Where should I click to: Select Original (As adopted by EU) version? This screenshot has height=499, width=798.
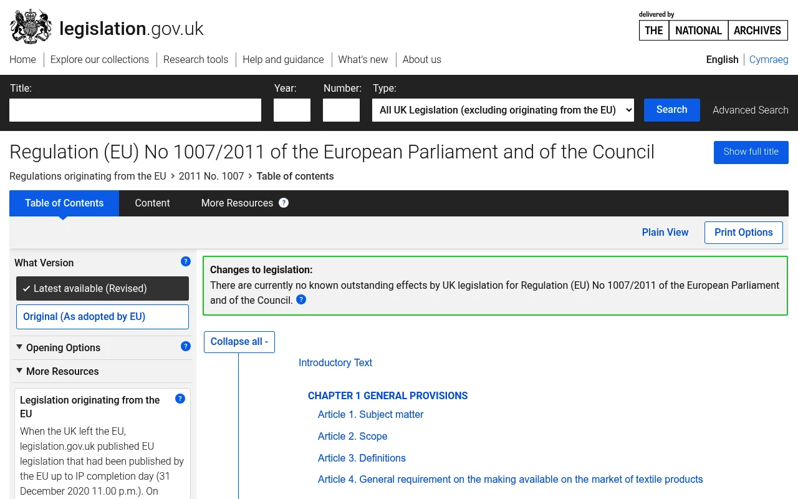tap(102, 317)
